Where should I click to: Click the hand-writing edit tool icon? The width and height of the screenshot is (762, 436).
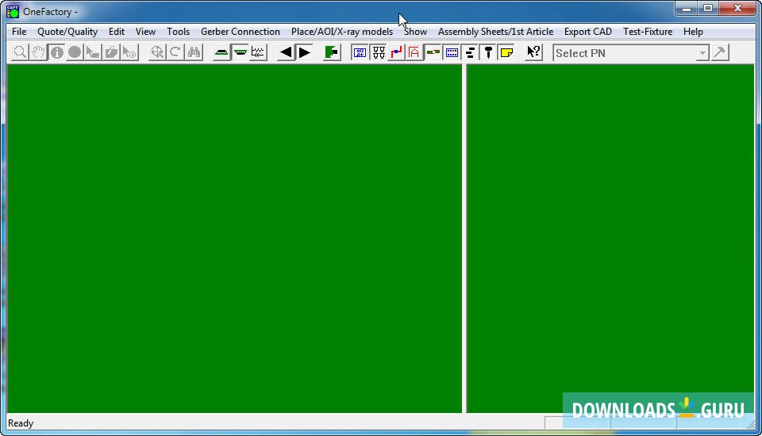[111, 52]
